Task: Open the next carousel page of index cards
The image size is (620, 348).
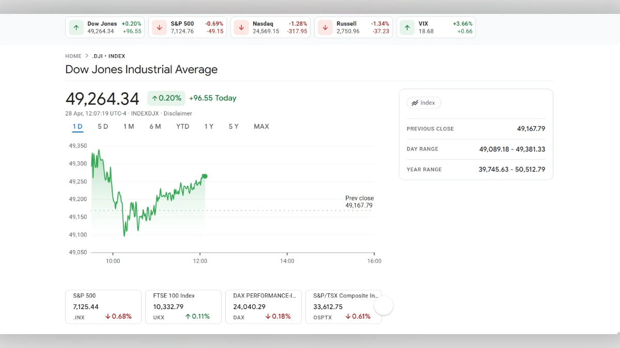Action: point(383,305)
